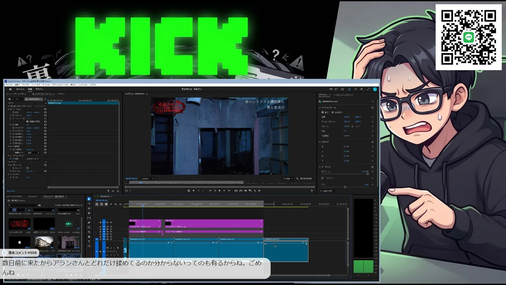This screenshot has height=285, width=506.
Task: Click the project panel search field
Action: pyautogui.click(x=22, y=205)
